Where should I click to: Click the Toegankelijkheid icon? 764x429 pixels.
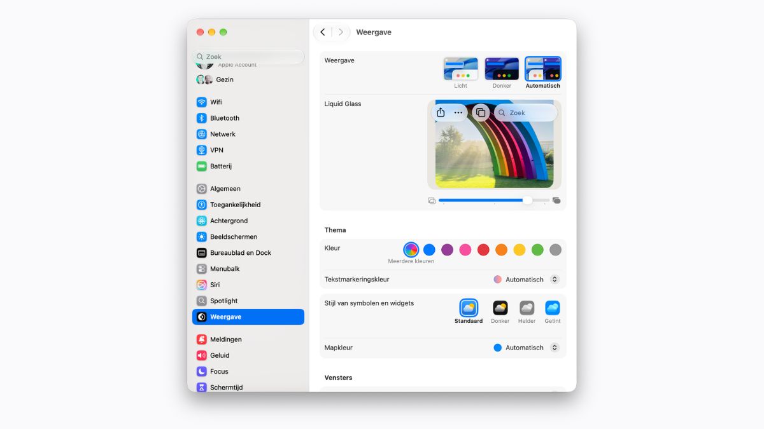pyautogui.click(x=201, y=205)
